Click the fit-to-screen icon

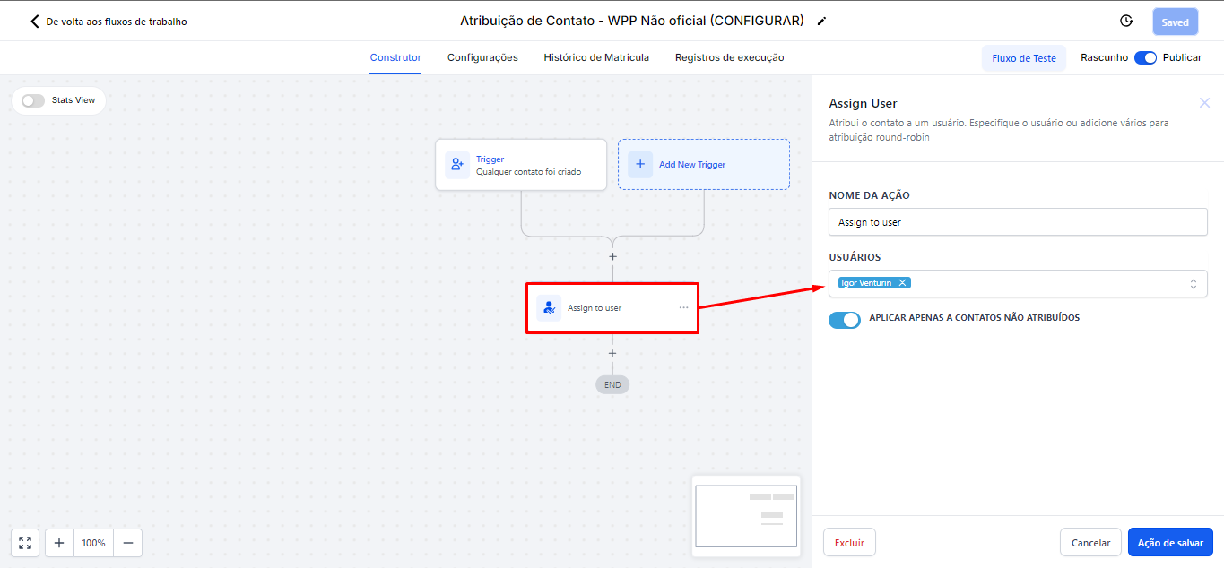pyautogui.click(x=25, y=543)
